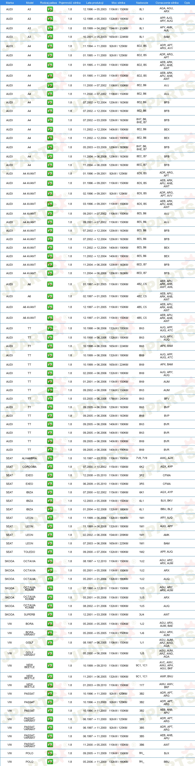The height and width of the screenshot is (766, 195).
Task: Click fuel icon in Audi A3 BAM row
Action: (x=50, y=37)
